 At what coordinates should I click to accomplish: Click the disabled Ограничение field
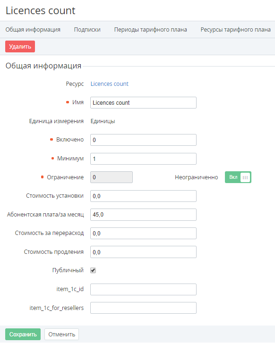coord(112,177)
